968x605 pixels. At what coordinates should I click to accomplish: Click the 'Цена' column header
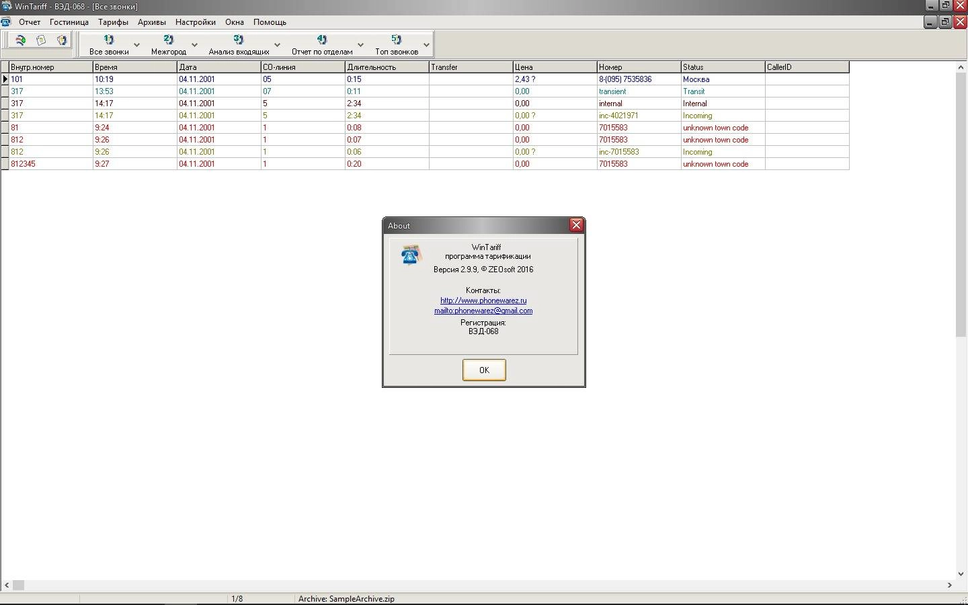click(555, 67)
